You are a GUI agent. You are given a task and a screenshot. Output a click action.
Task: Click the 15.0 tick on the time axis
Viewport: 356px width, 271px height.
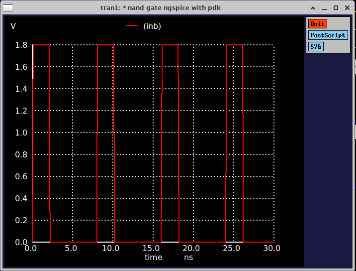coord(152,248)
